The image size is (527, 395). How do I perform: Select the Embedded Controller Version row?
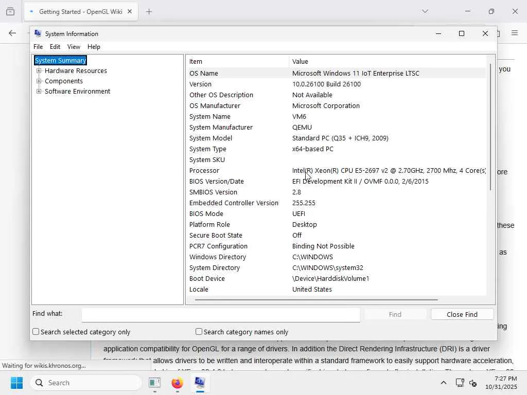[336, 203]
